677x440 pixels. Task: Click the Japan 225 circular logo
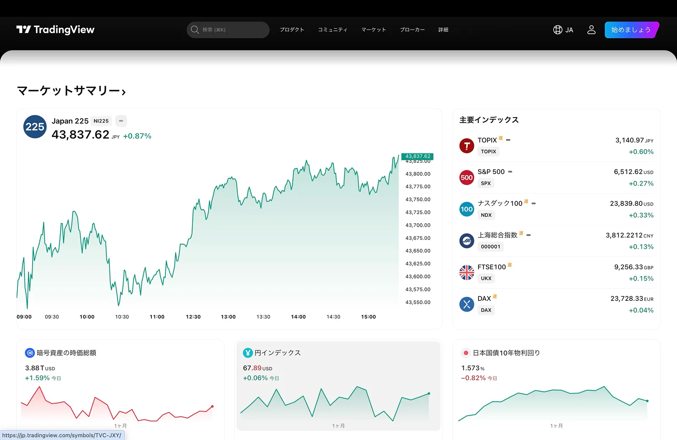click(34, 126)
